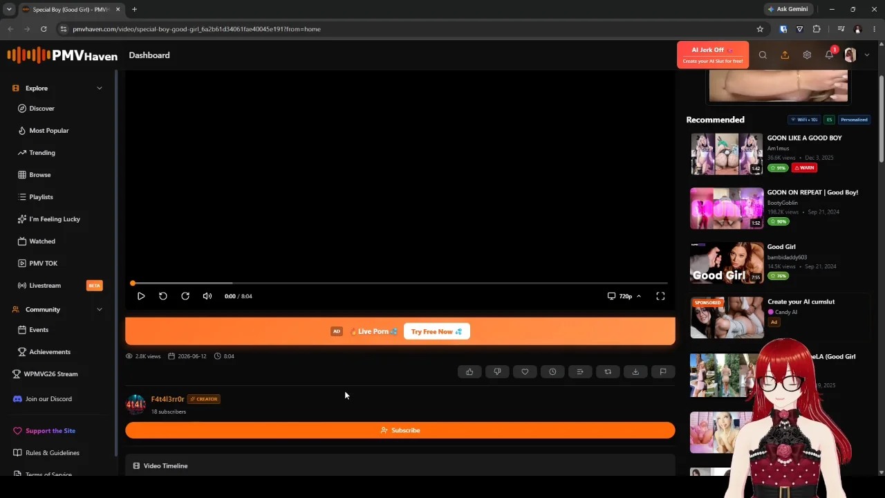Add the video to a playlist
The width and height of the screenshot is (885, 498).
coord(580,372)
